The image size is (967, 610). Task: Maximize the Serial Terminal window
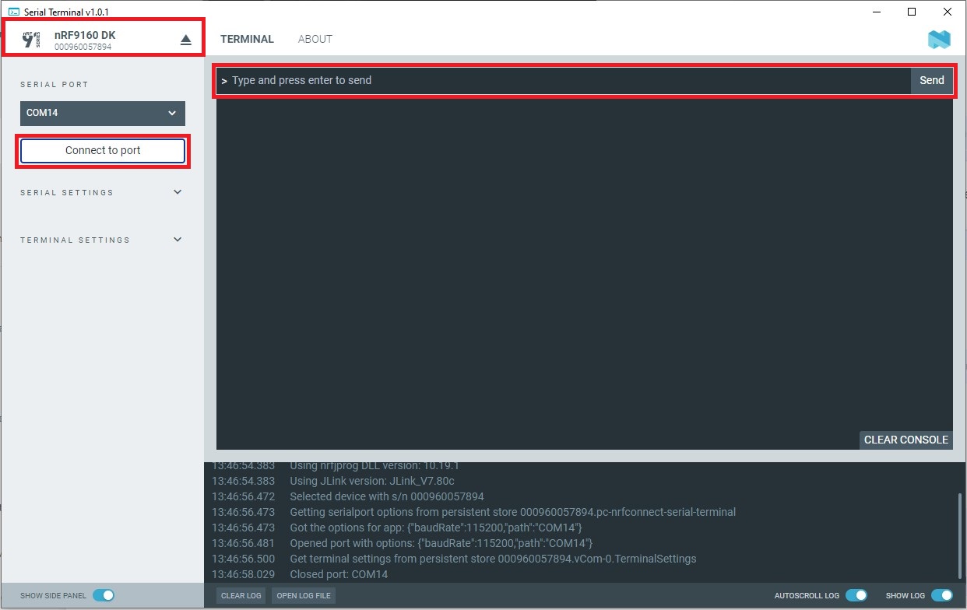point(911,12)
